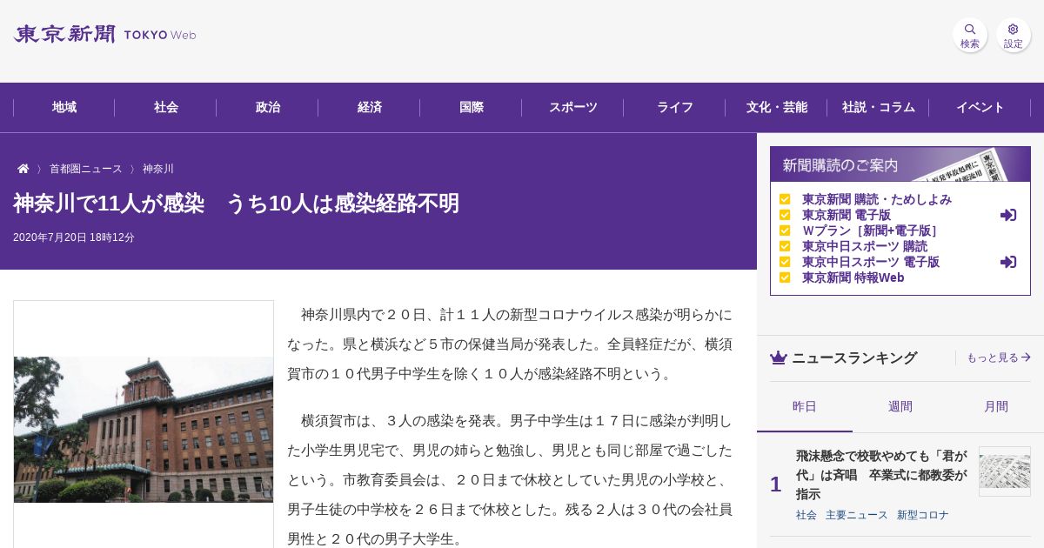Open 東京中日スポーツ 購読 link
Viewport: 1044px width, 548px height.
[x=865, y=246]
